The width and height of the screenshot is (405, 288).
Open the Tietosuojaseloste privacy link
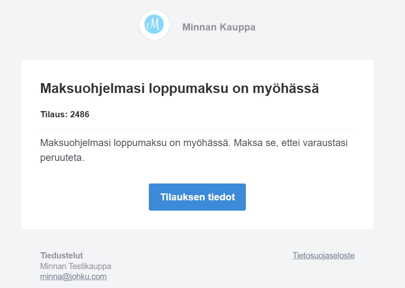[323, 255]
